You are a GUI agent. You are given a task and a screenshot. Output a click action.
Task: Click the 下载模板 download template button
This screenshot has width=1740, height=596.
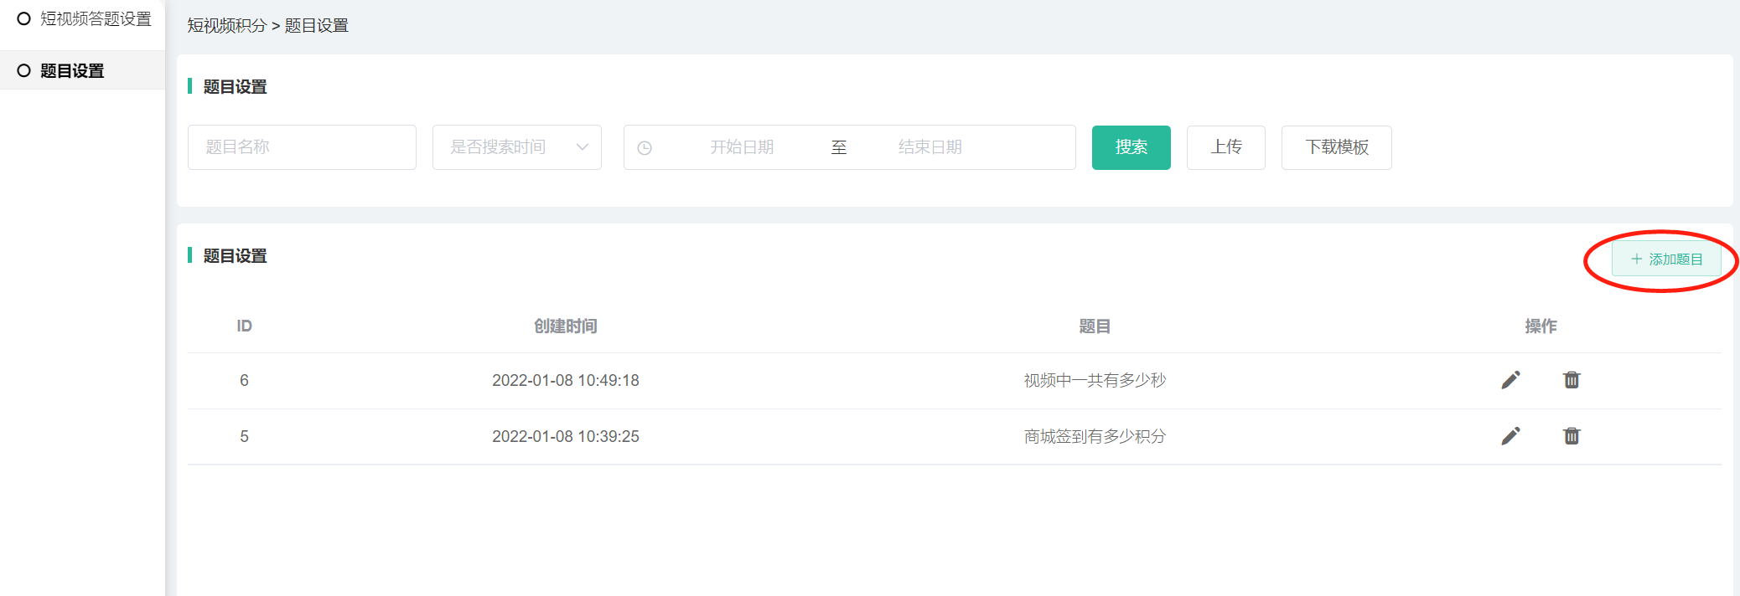point(1336,147)
